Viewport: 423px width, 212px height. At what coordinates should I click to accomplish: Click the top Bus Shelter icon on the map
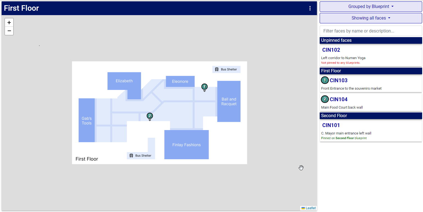217,69
